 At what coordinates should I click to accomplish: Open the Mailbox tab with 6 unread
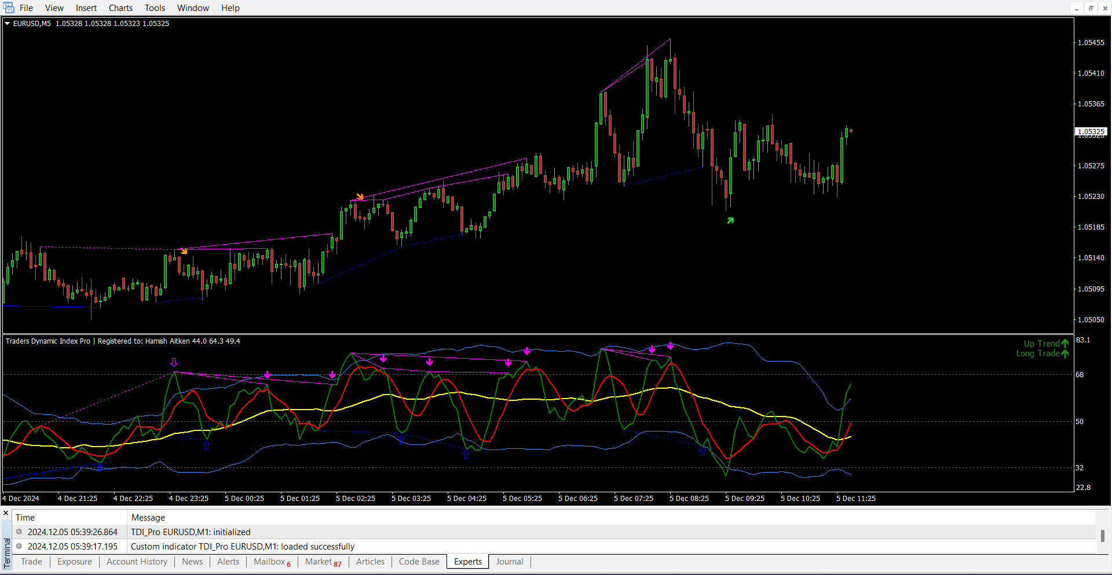[x=272, y=562]
